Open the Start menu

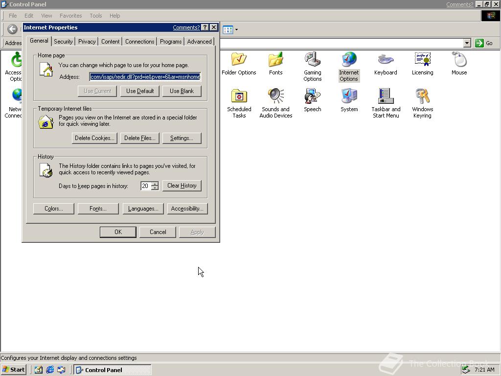[13, 370]
